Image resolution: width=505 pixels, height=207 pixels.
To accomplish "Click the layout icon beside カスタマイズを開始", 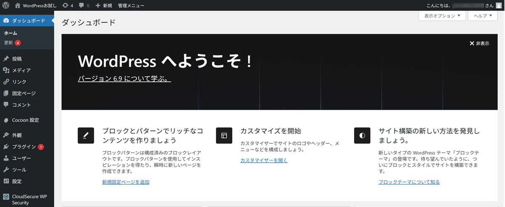I will coord(224,136).
